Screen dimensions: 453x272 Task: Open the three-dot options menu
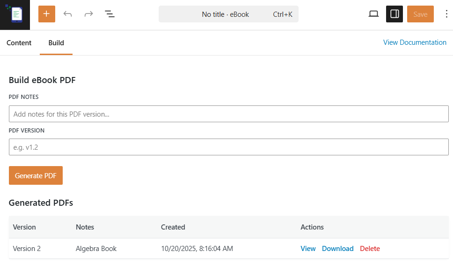pyautogui.click(x=446, y=14)
